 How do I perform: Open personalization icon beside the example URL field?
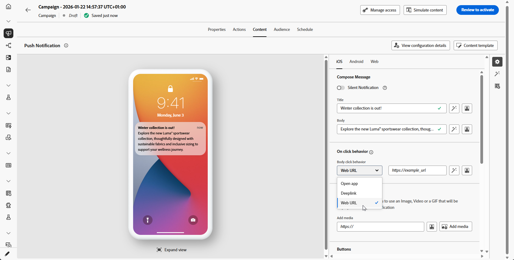pos(467,170)
